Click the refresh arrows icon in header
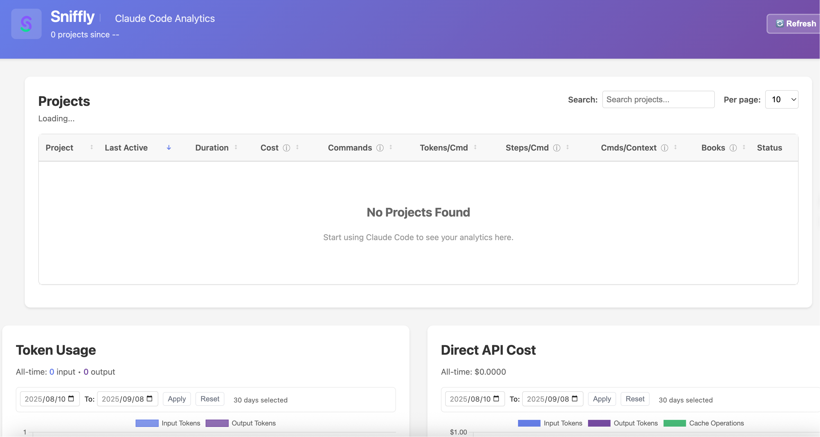The height and width of the screenshot is (437, 820). coord(780,24)
